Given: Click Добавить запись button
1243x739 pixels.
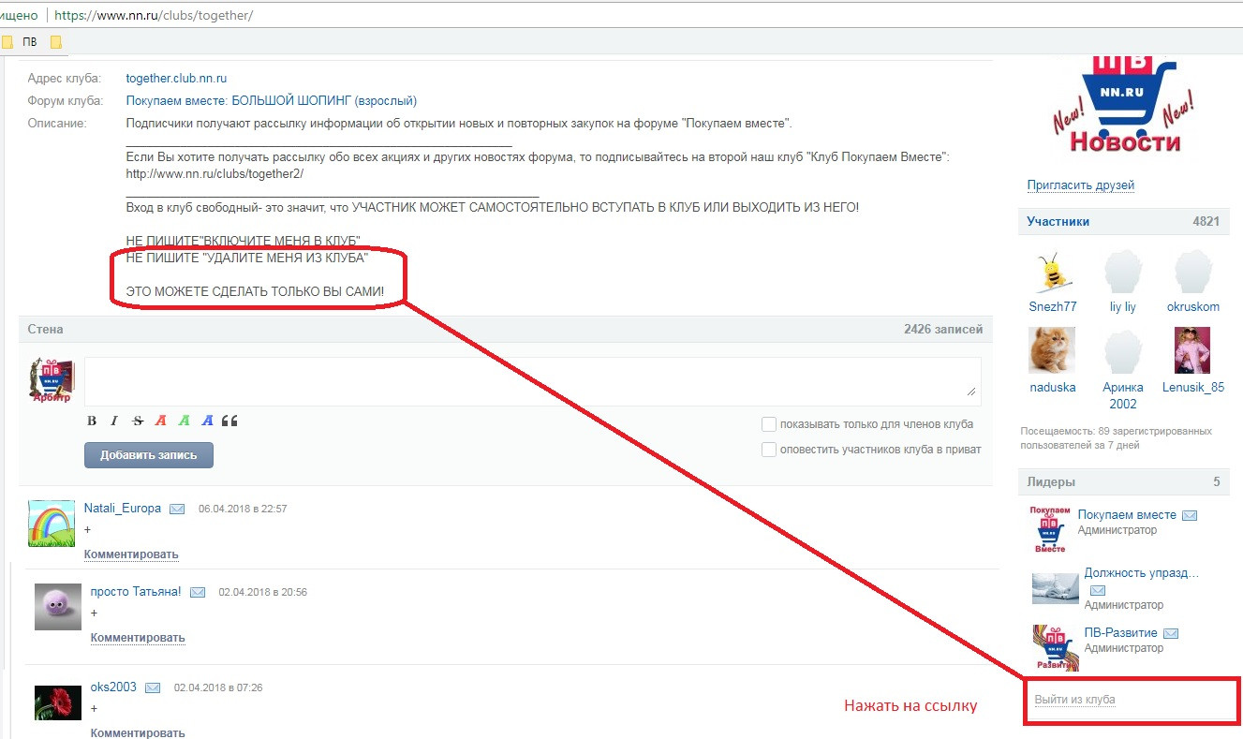Looking at the screenshot, I should coord(149,455).
